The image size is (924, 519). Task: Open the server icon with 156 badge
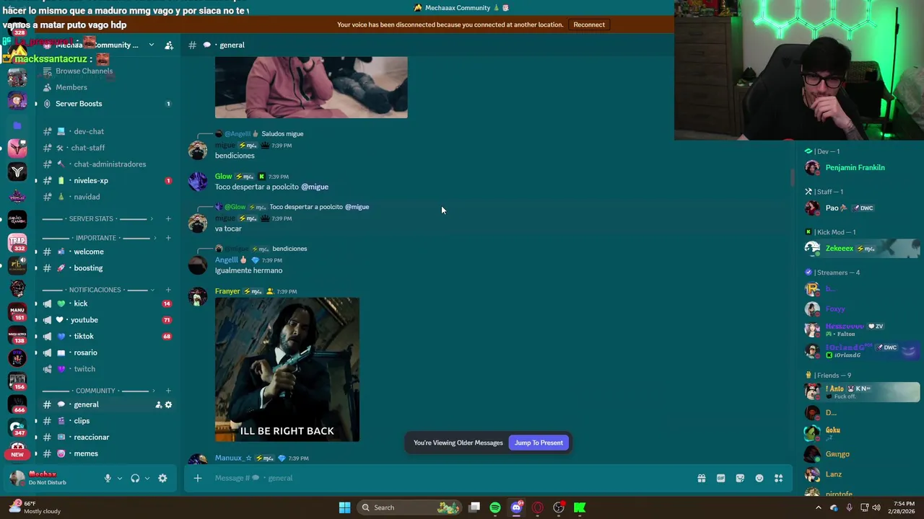point(17,381)
